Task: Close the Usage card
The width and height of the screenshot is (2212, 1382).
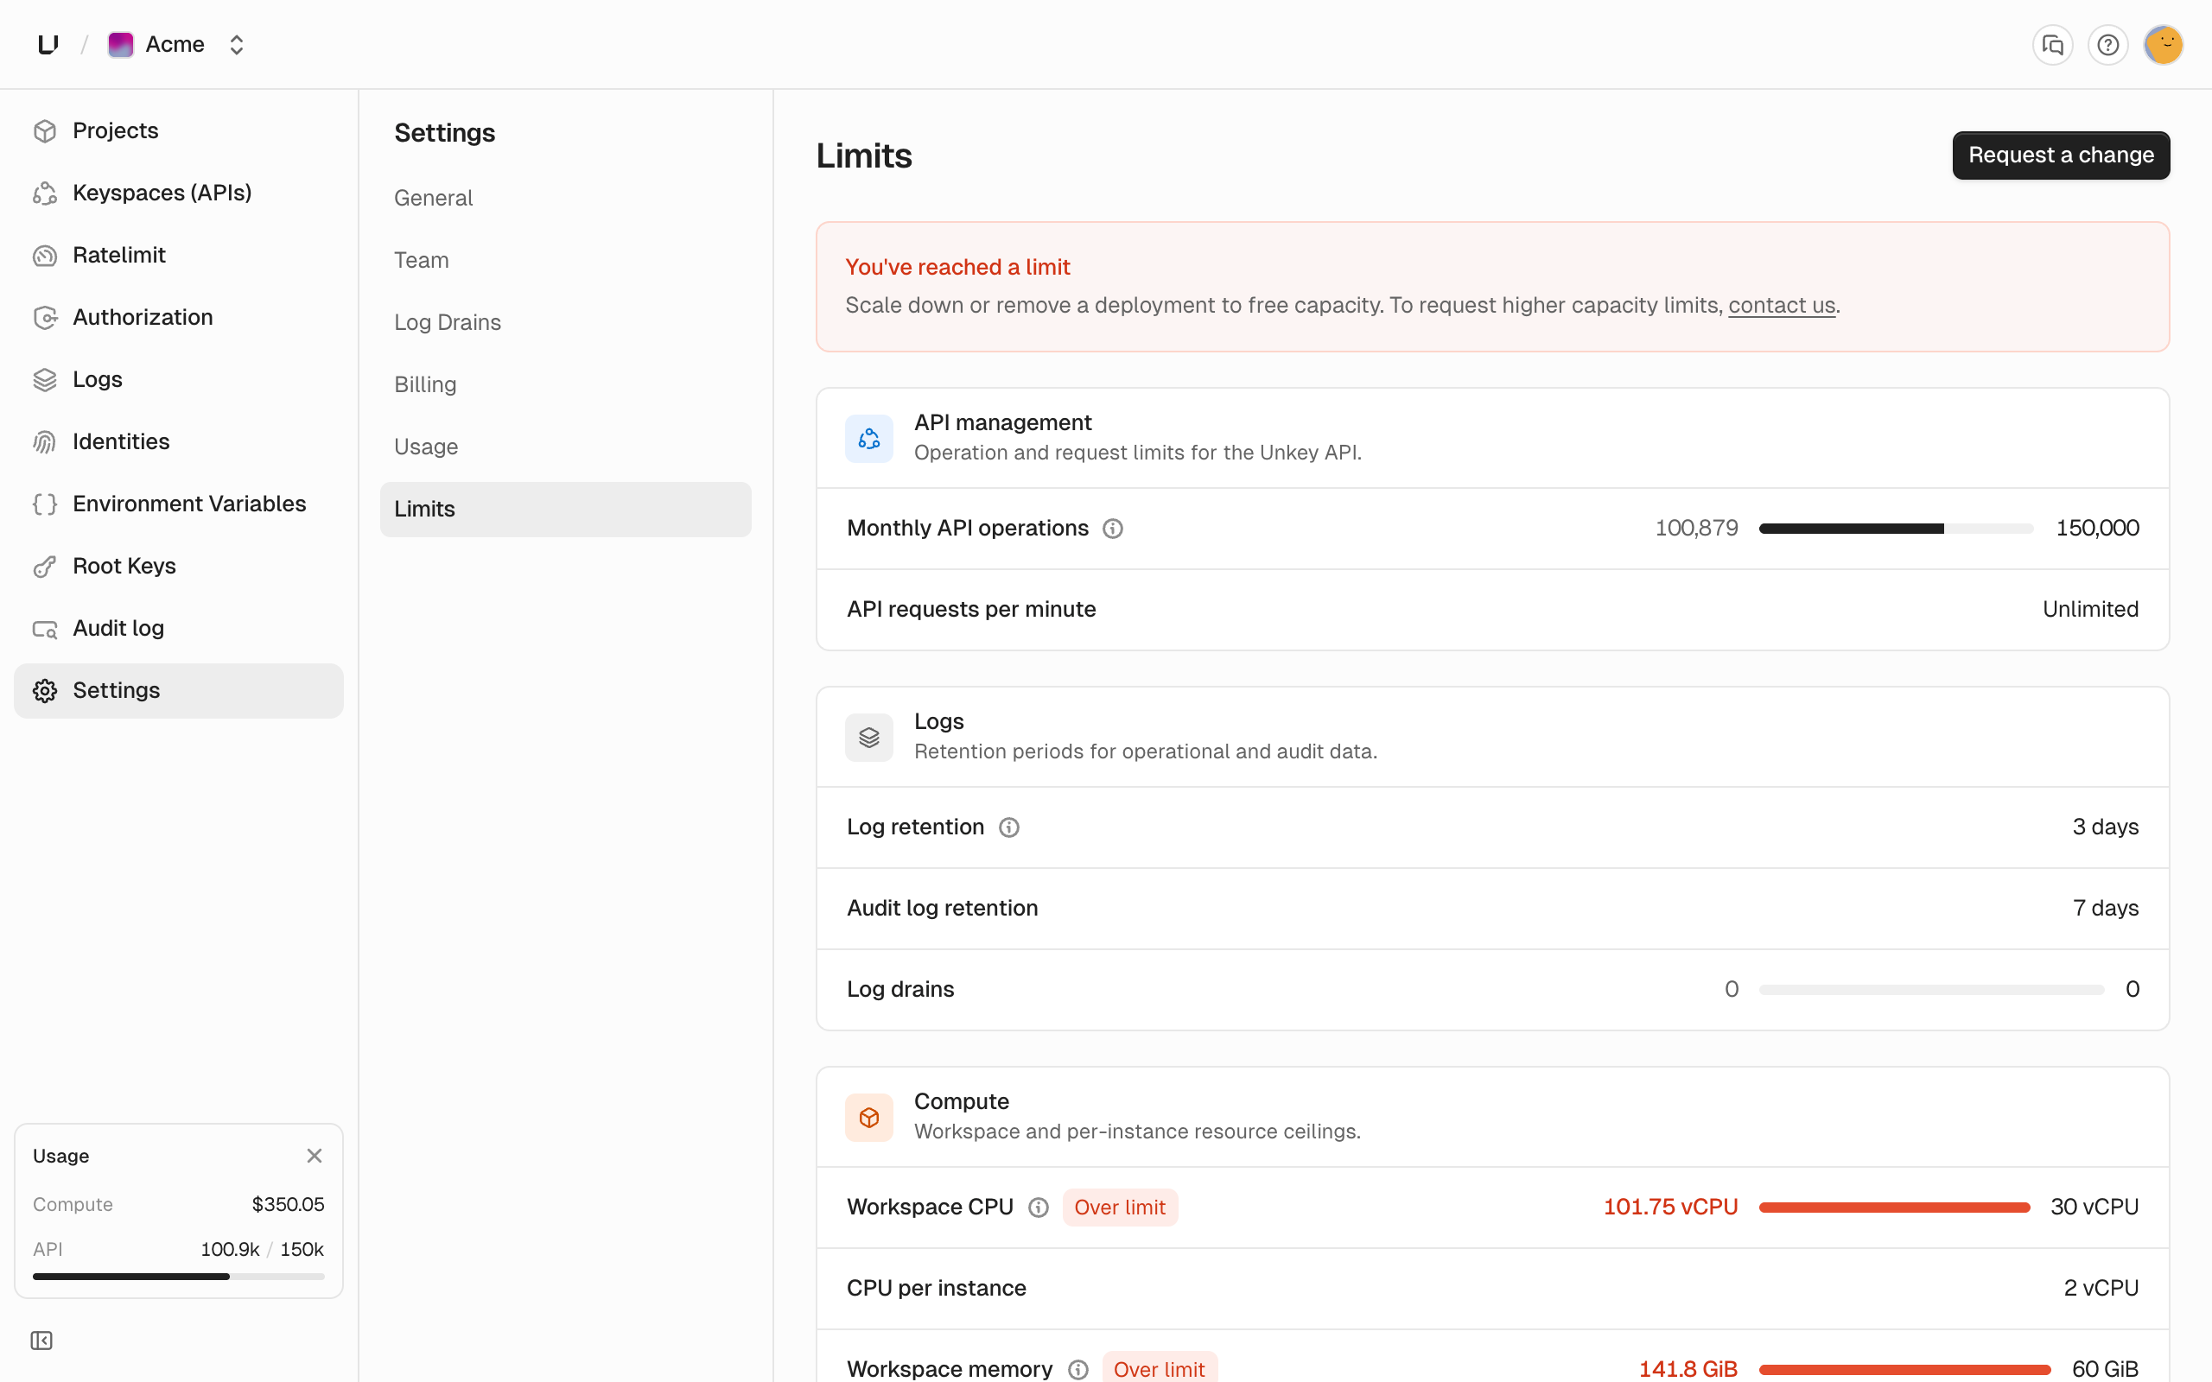Action: point(315,1156)
